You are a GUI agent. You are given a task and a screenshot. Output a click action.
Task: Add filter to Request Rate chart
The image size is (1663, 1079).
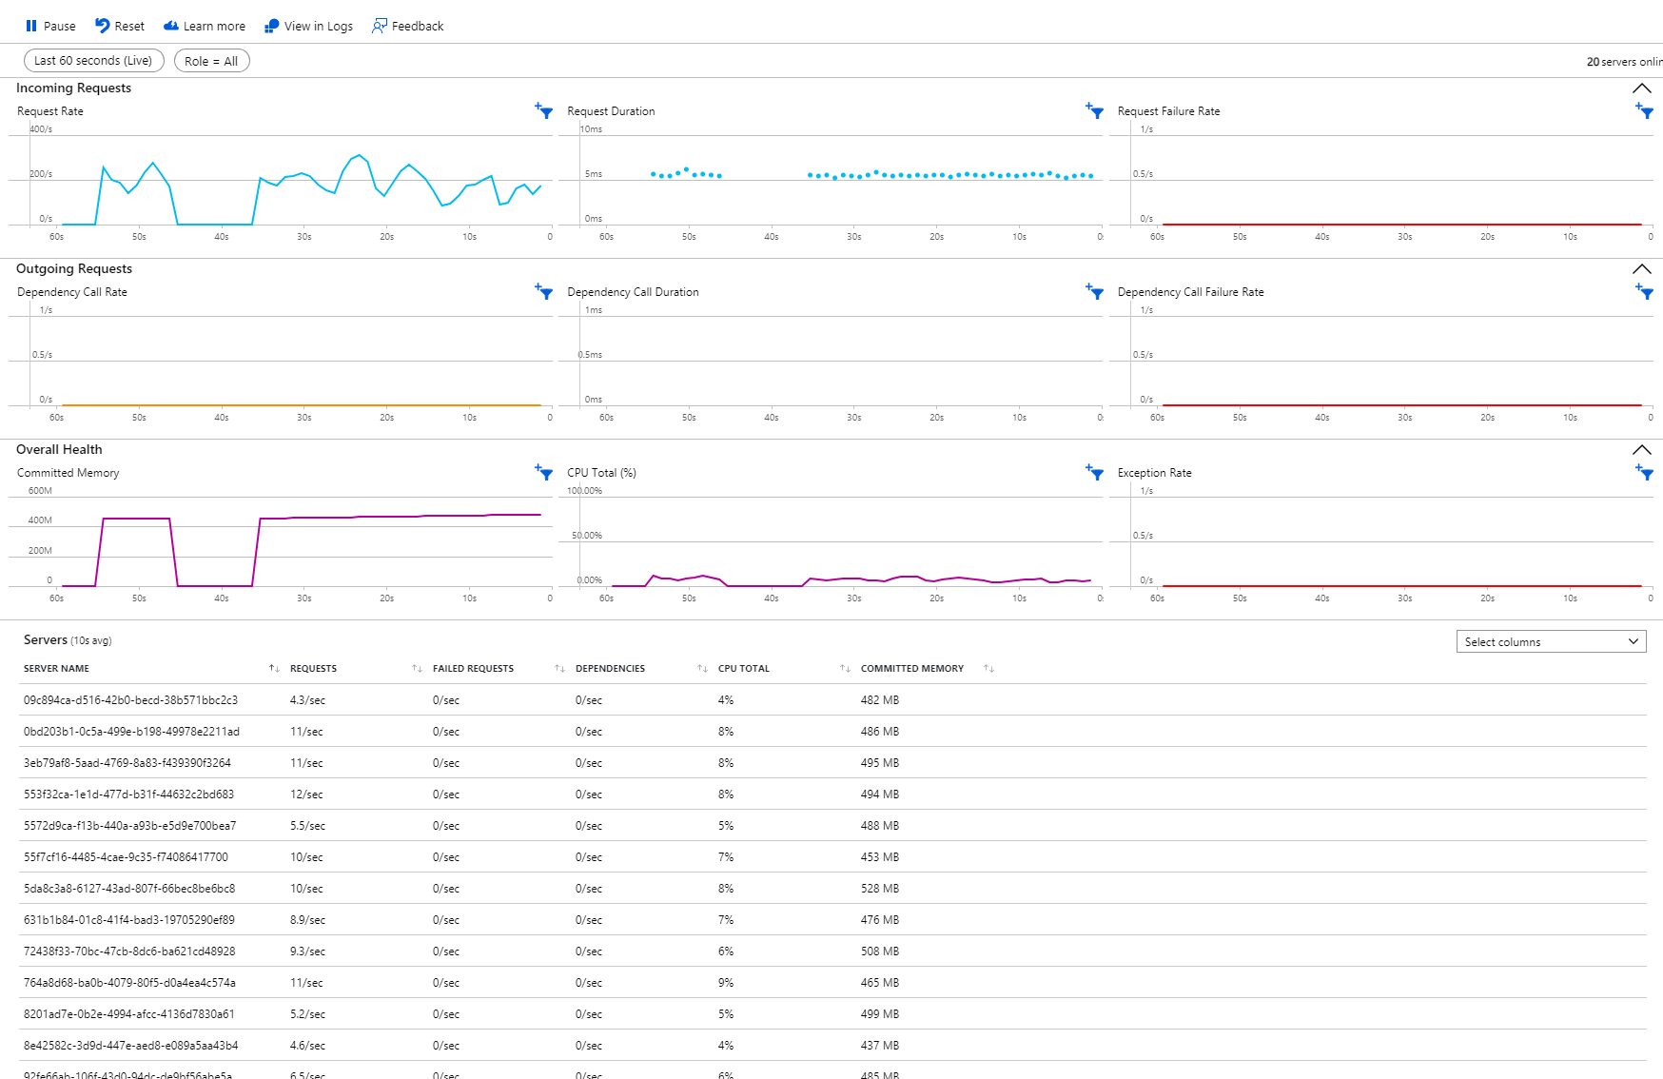point(544,111)
